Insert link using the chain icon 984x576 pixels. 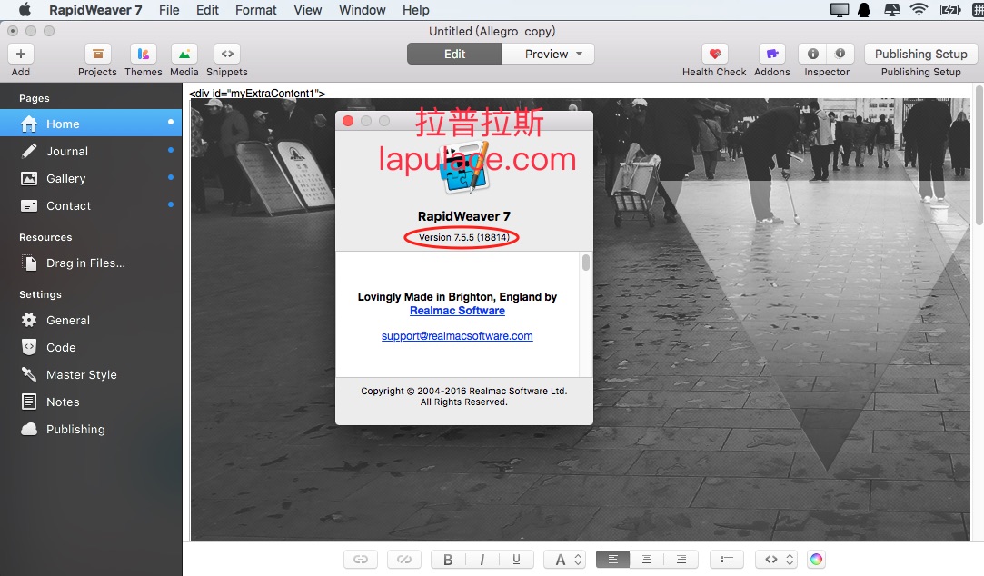tap(360, 559)
